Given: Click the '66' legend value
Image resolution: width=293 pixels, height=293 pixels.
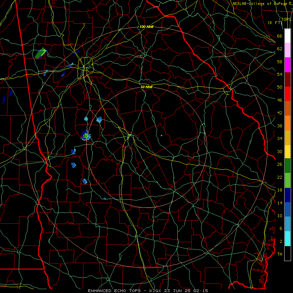Looking at the screenshot, I should (280, 36).
